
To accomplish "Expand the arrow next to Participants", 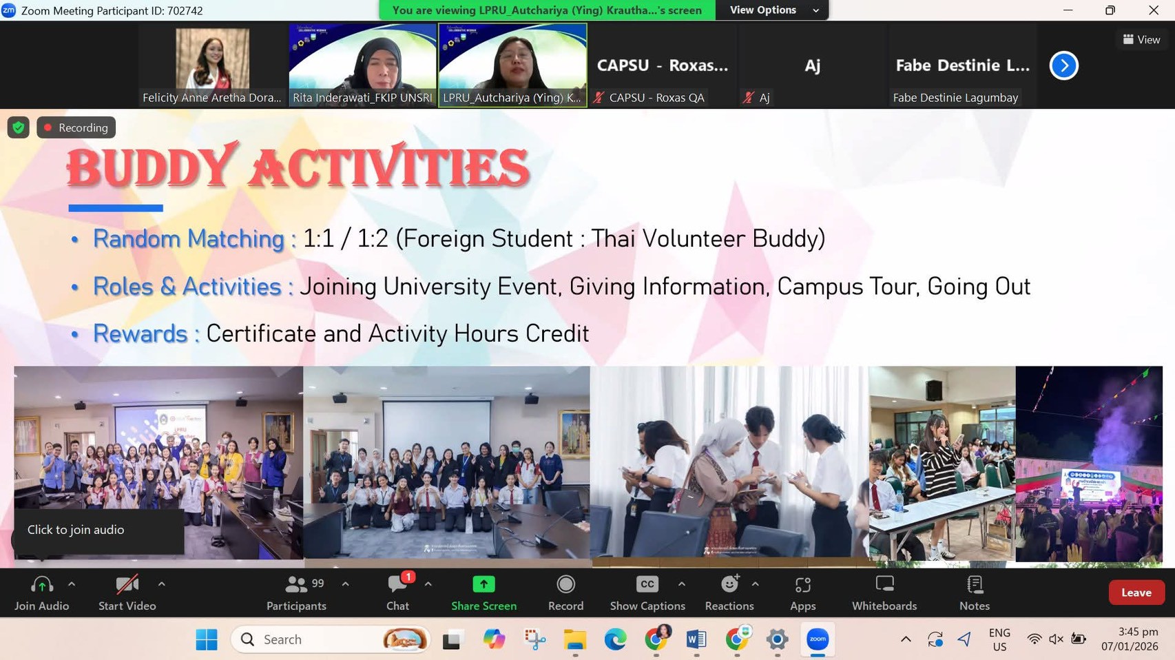I will tap(346, 584).
